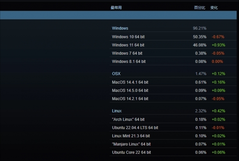Image resolution: width=239 pixels, height=161 pixels.
Task: Select the Windows 11 64 bit row
Action: (173, 45)
